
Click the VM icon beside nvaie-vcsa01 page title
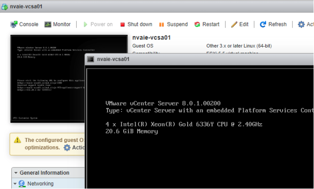click(4, 7)
